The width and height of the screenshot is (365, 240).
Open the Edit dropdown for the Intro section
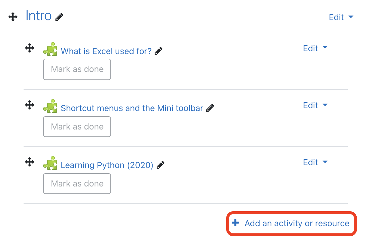(341, 17)
